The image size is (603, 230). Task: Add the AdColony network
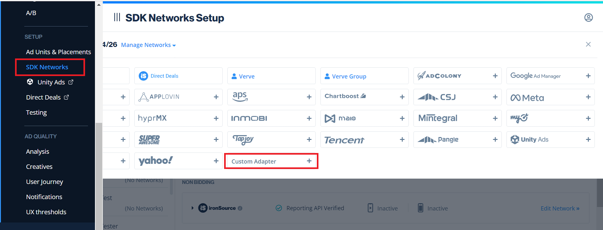495,76
